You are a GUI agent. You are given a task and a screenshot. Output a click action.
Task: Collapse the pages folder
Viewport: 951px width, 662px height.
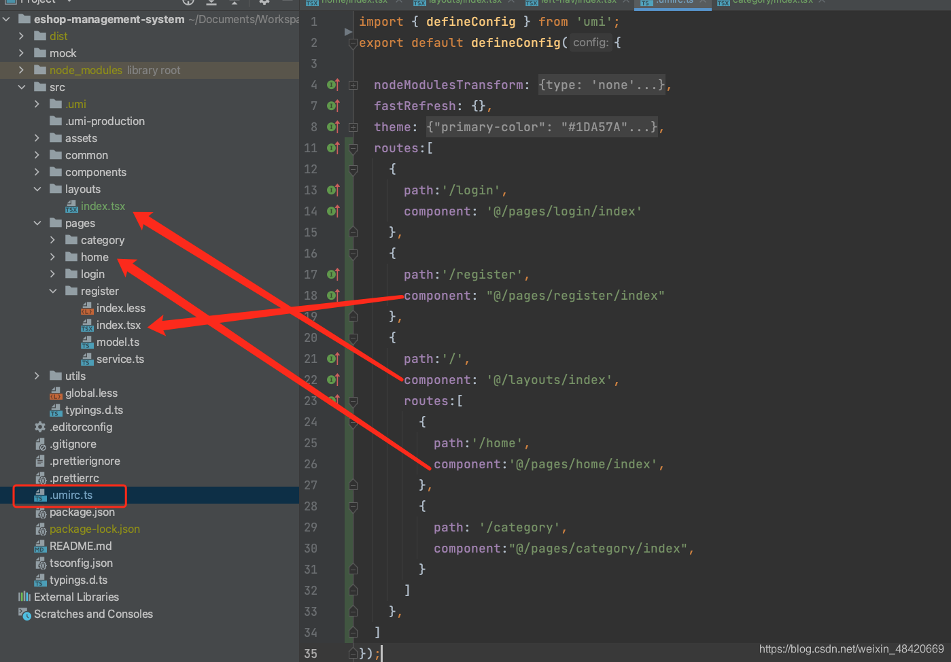point(37,223)
